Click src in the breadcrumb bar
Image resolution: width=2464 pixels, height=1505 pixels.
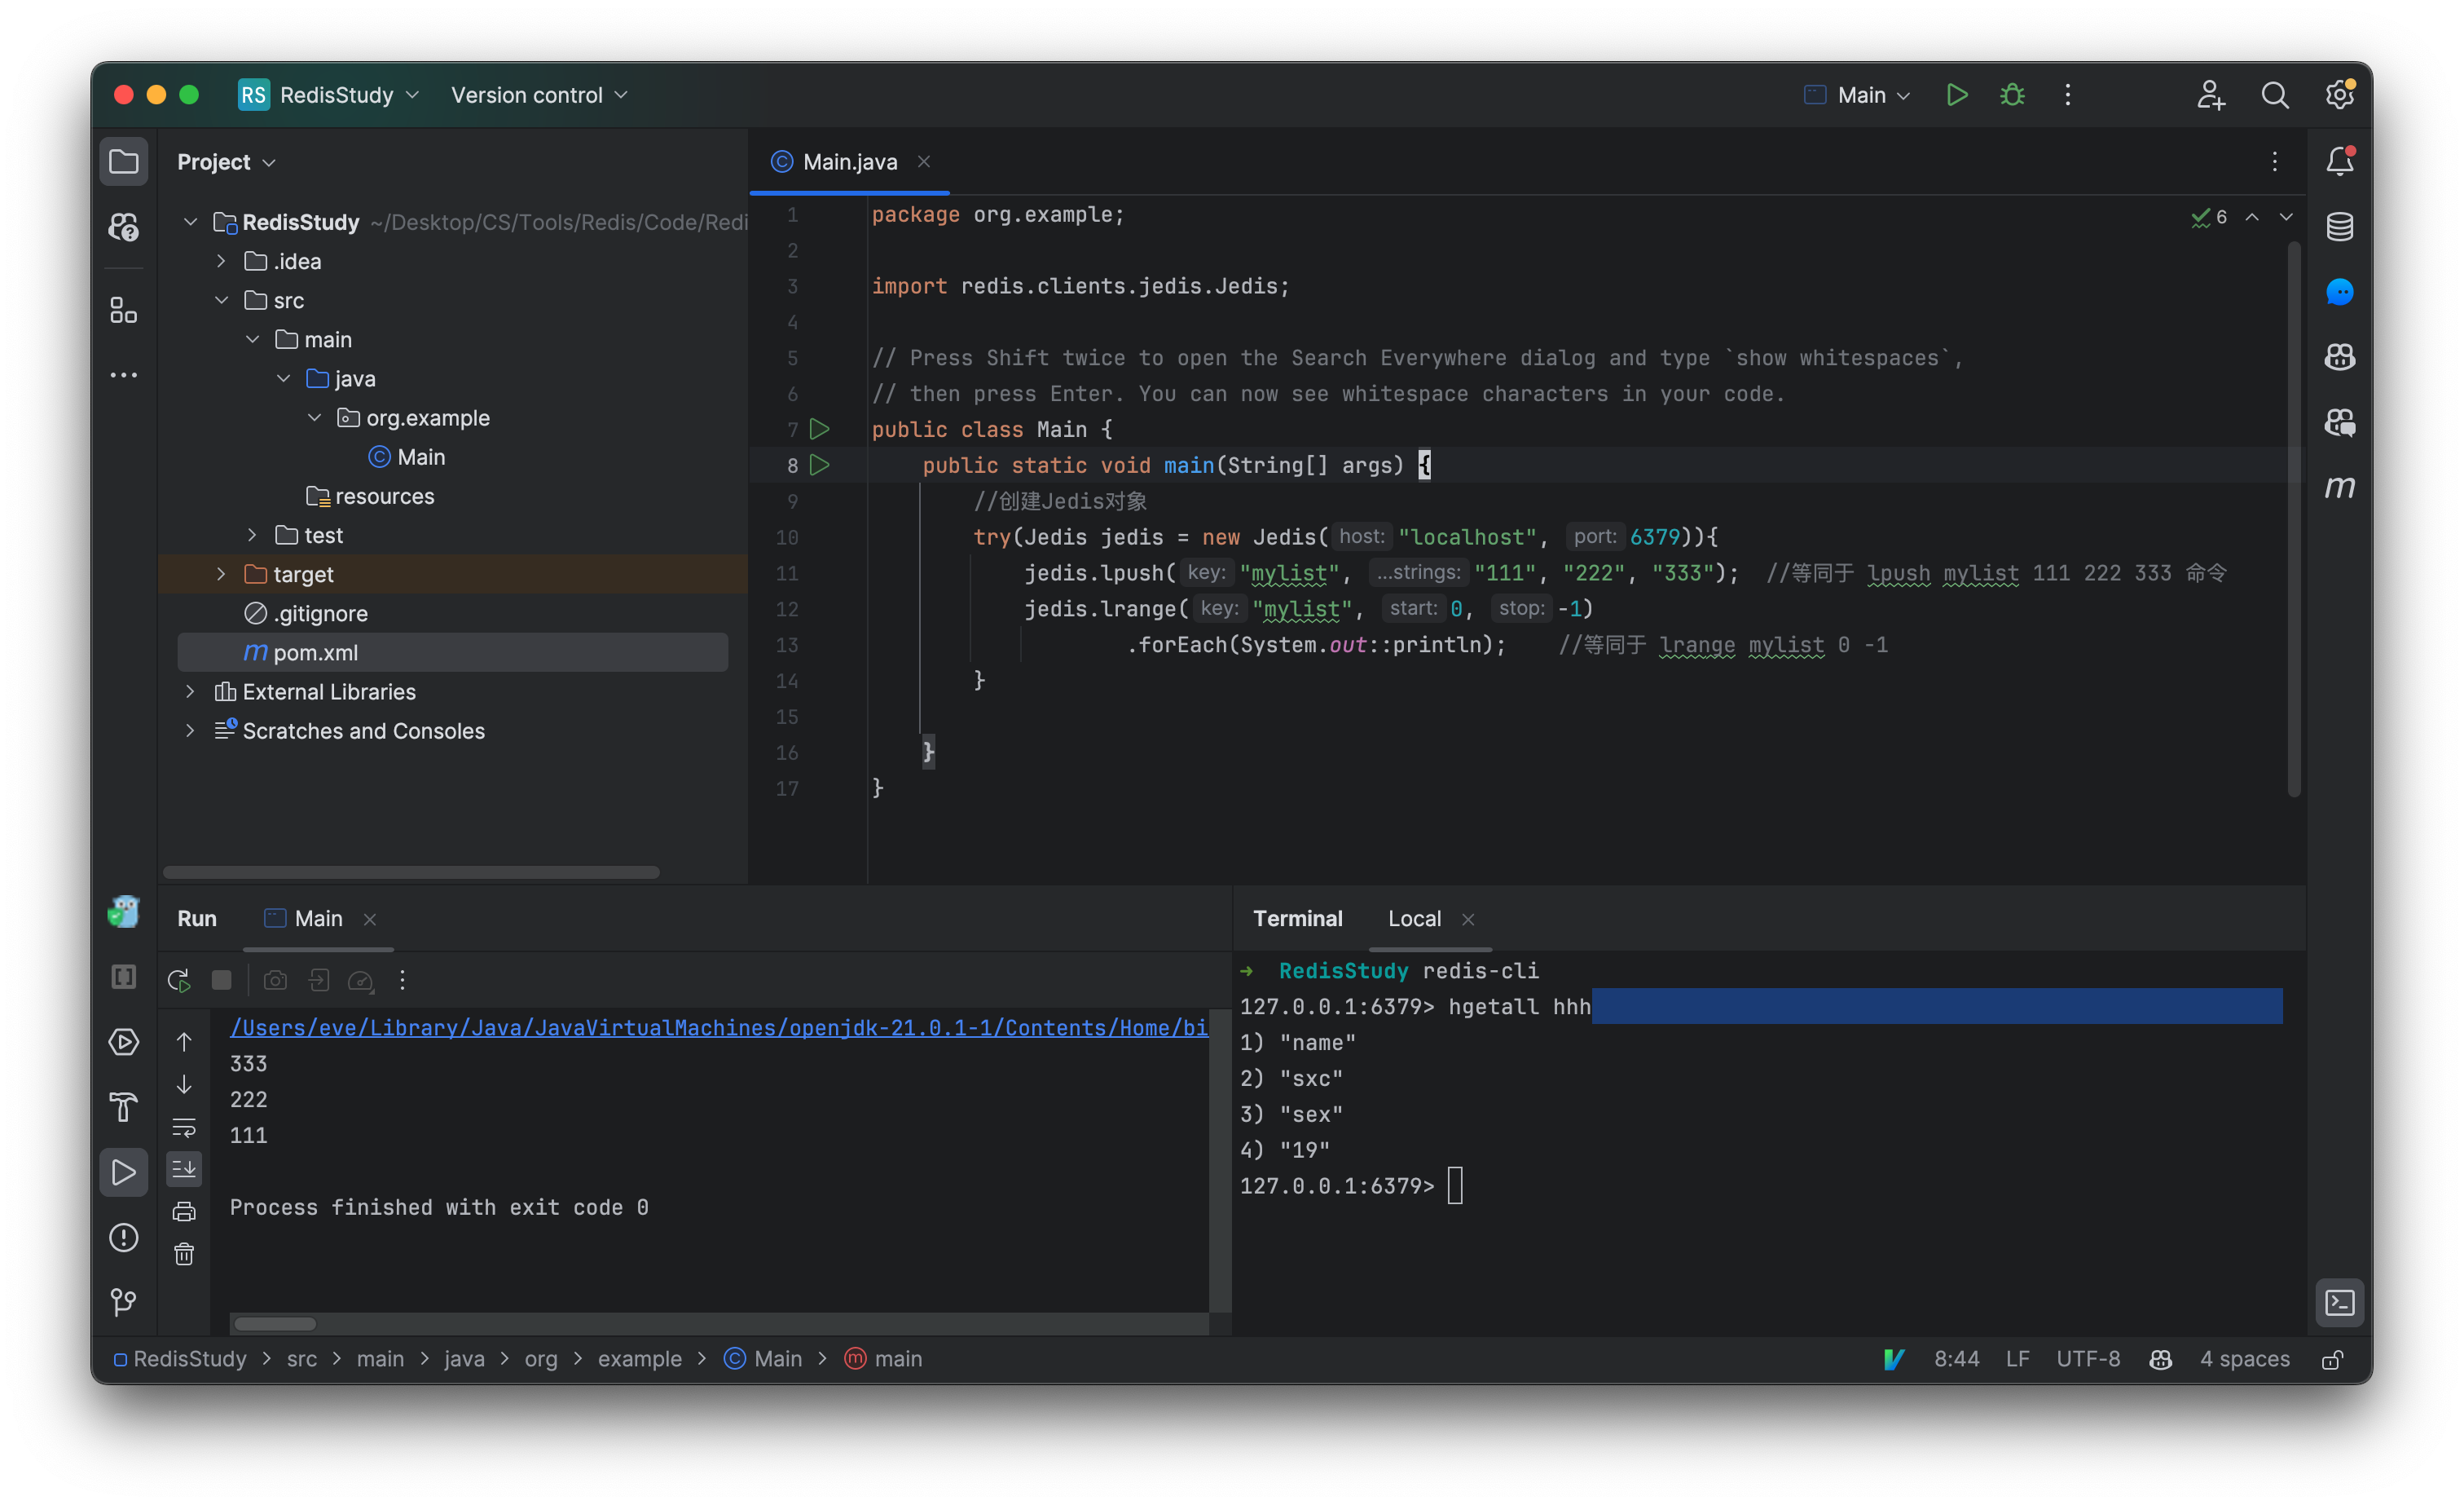click(302, 1359)
